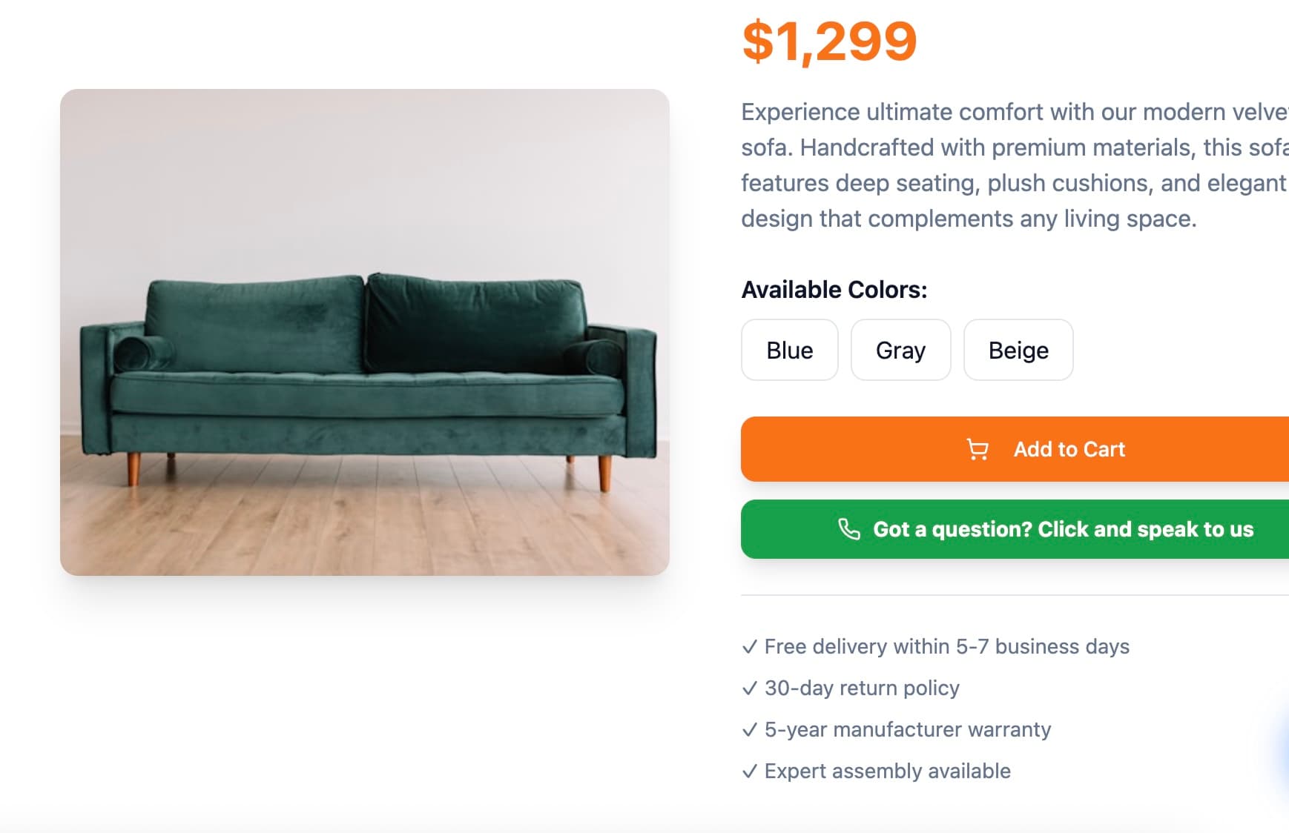Viewport: 1289px width, 833px height.
Task: Click the 30-day return policy text
Action: coord(862,688)
